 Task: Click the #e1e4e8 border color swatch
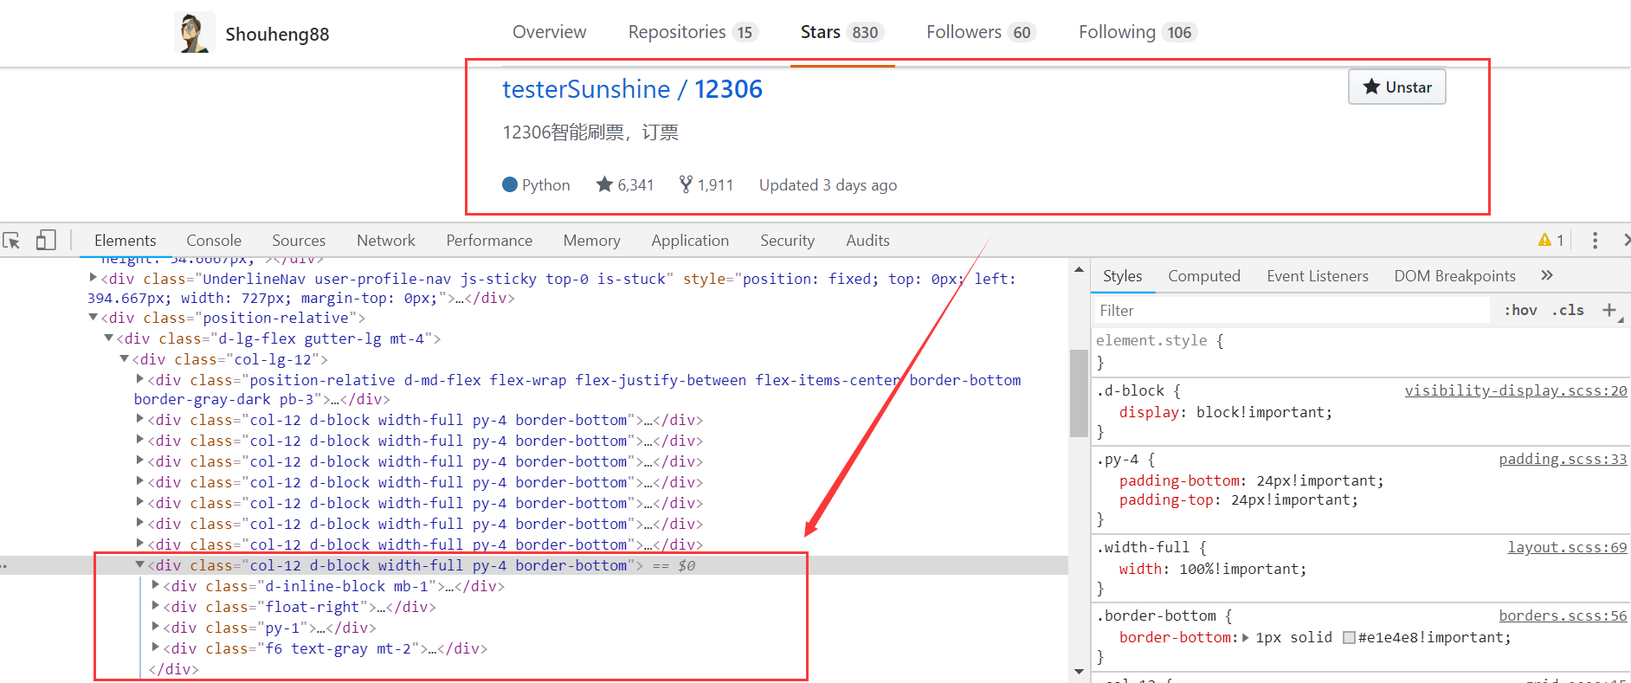click(1349, 638)
